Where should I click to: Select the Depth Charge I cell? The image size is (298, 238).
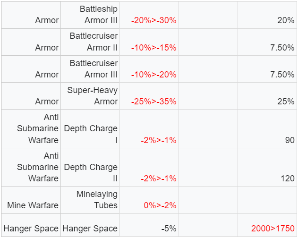[90, 129]
